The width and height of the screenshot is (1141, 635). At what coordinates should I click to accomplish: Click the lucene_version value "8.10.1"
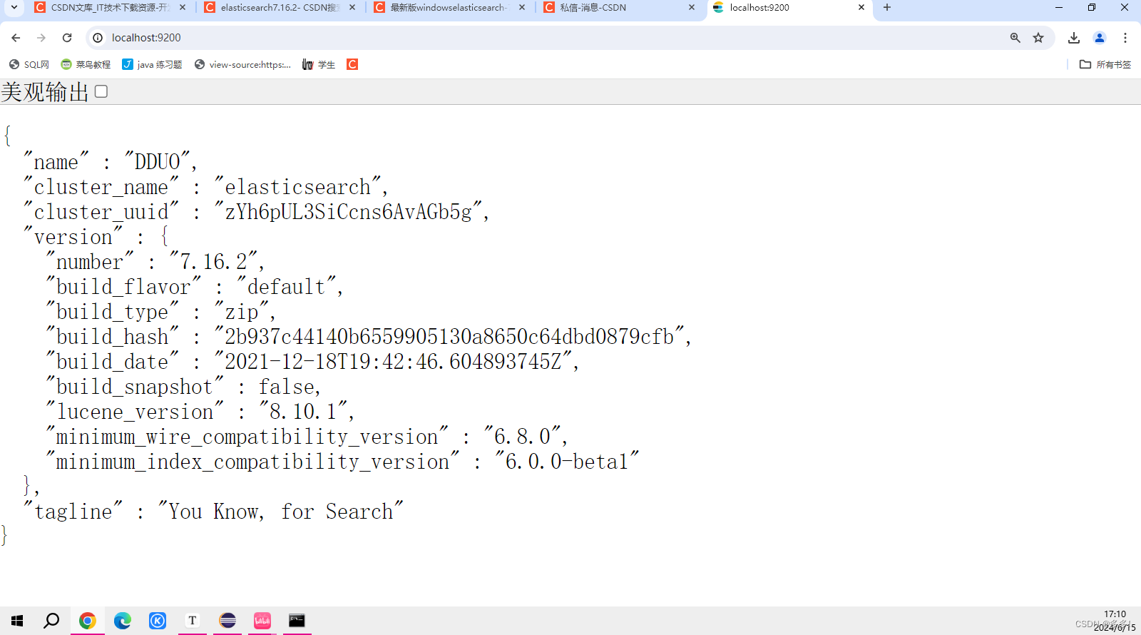pyautogui.click(x=303, y=412)
